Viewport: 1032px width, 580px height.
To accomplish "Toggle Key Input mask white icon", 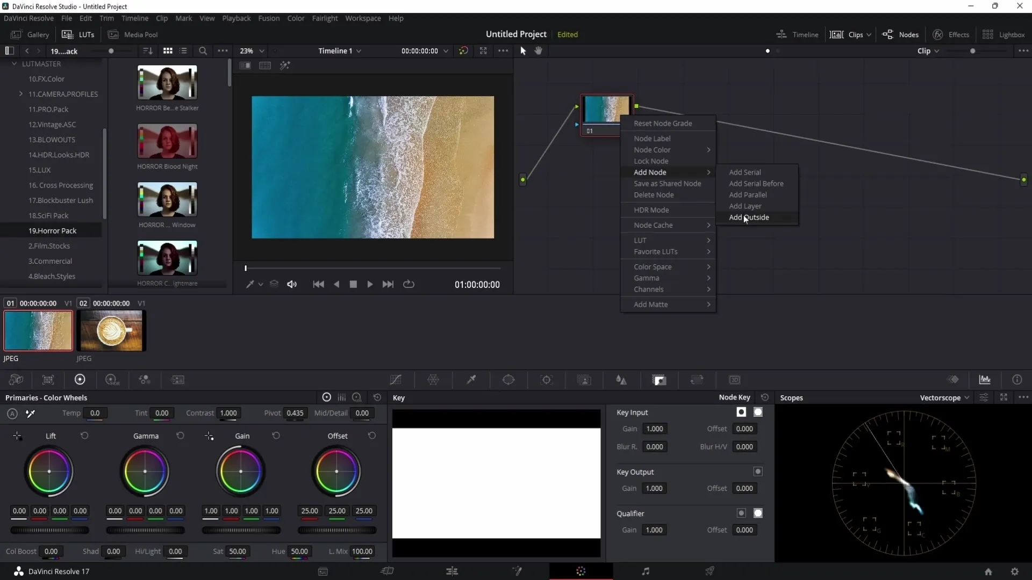I will click(x=758, y=412).
